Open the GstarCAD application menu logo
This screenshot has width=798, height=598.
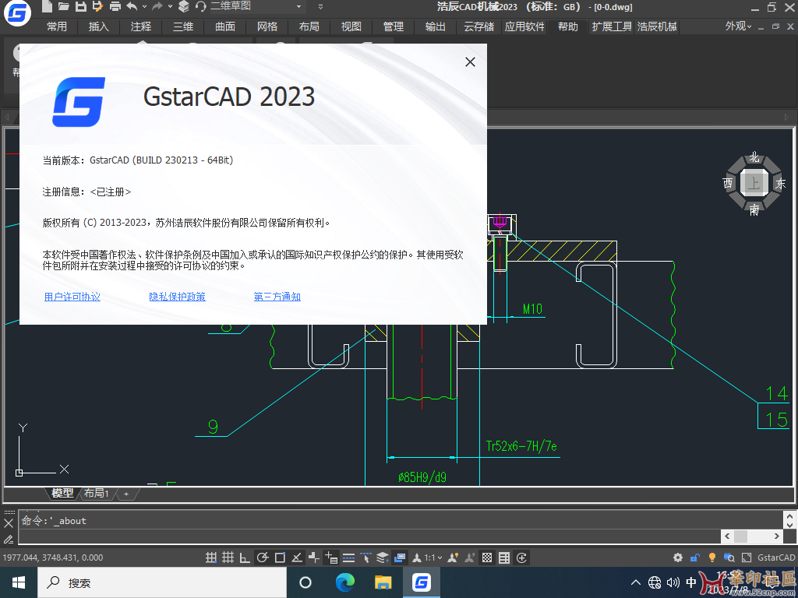pos(17,12)
